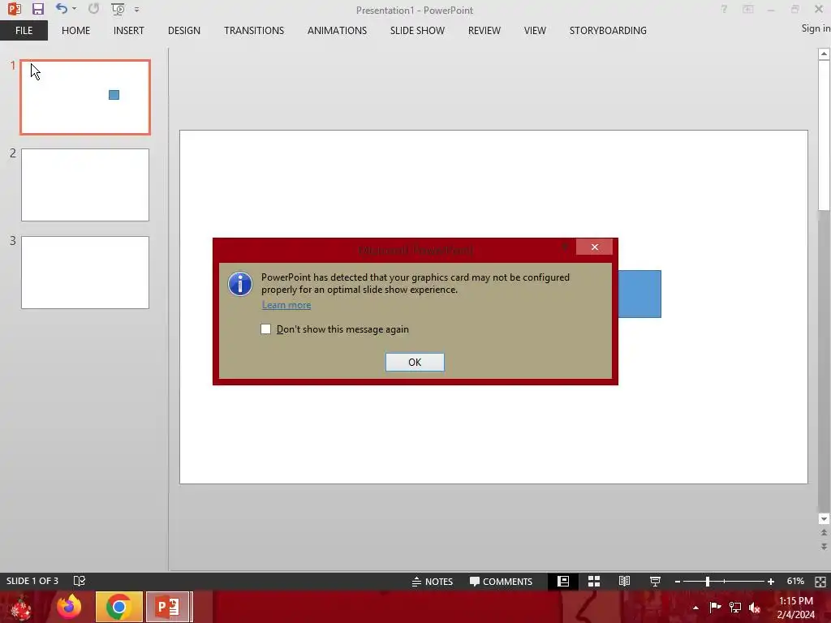
Task: Click the Save icon in Quick Access Toolbar
Action: point(37,9)
